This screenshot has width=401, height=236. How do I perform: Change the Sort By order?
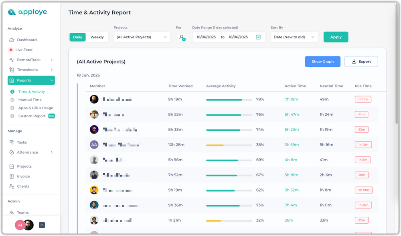point(294,36)
